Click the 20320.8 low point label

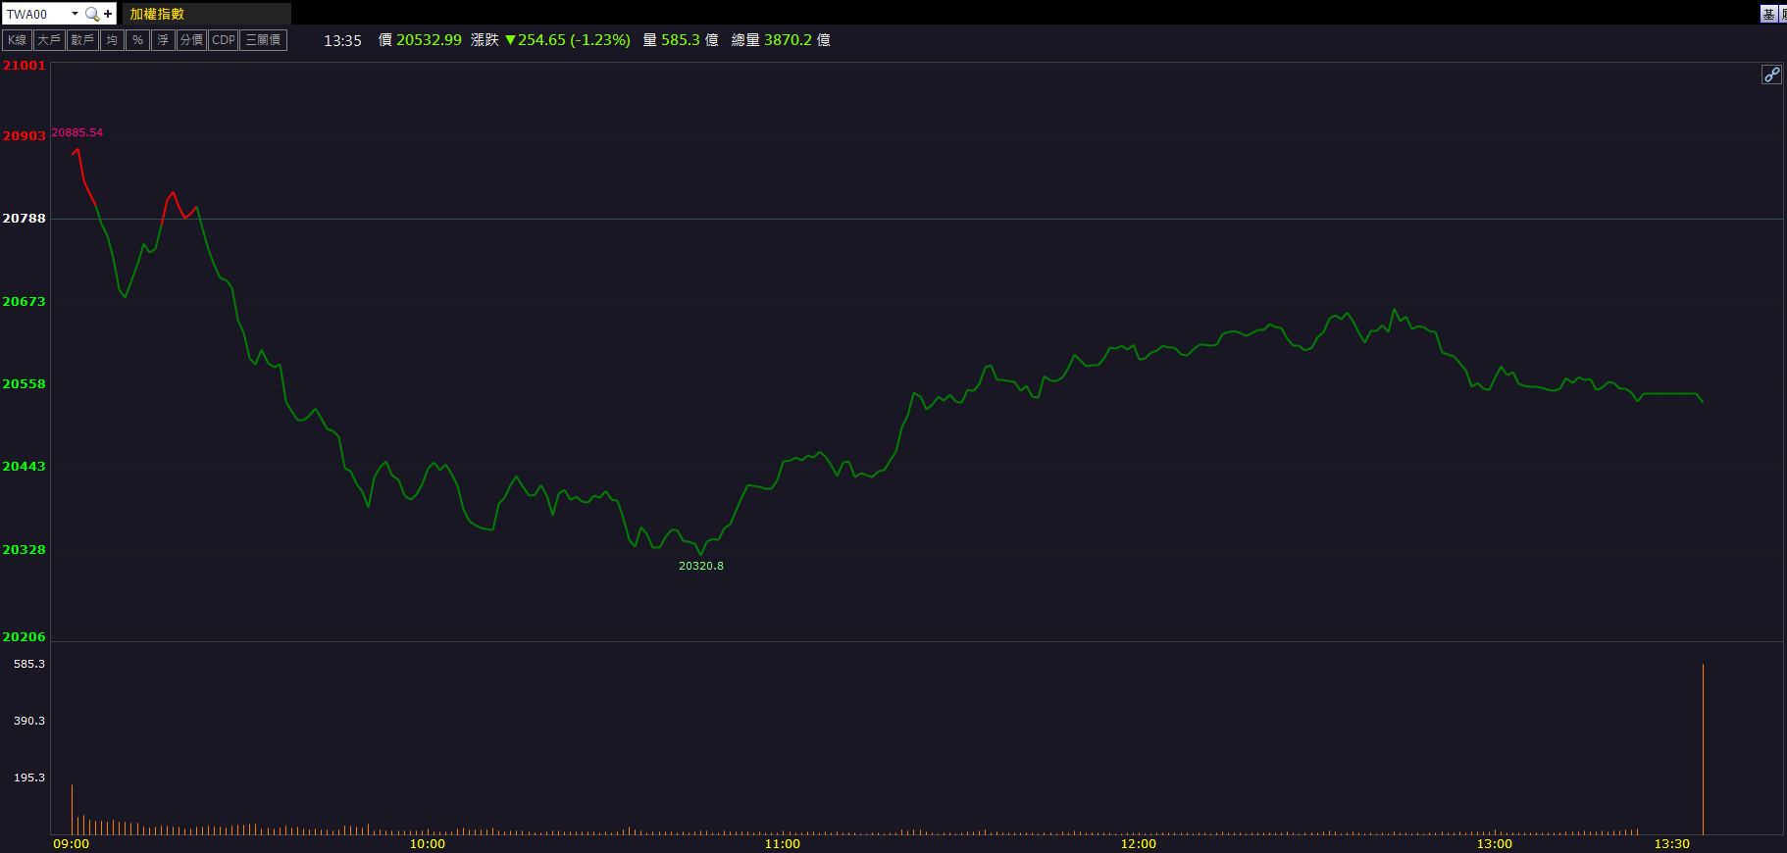point(700,566)
